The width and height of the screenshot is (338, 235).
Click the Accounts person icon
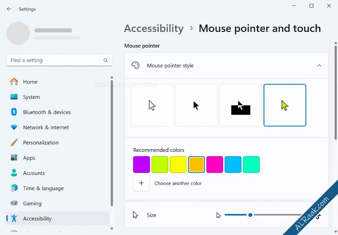(14, 173)
